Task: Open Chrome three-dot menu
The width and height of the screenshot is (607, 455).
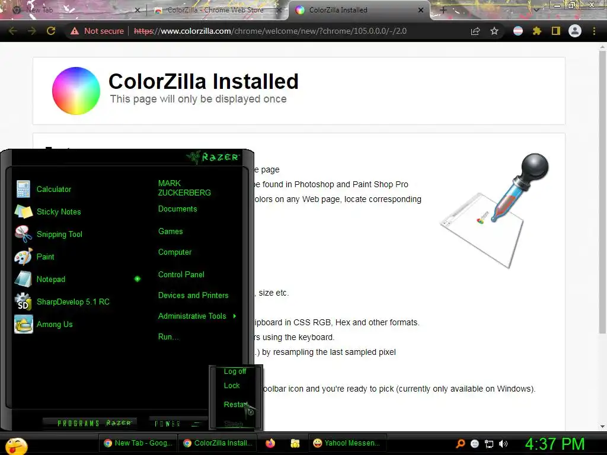Action: (x=594, y=31)
